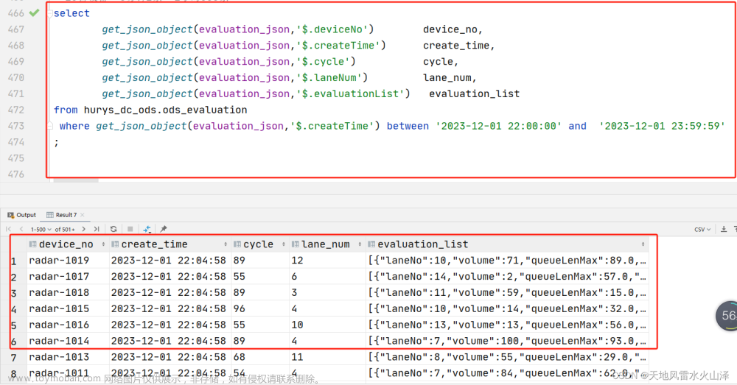The height and width of the screenshot is (385, 737).
Task: Click the create_time column icon
Action: [115, 244]
